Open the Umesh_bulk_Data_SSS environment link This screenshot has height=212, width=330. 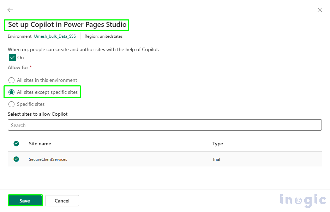coord(55,36)
